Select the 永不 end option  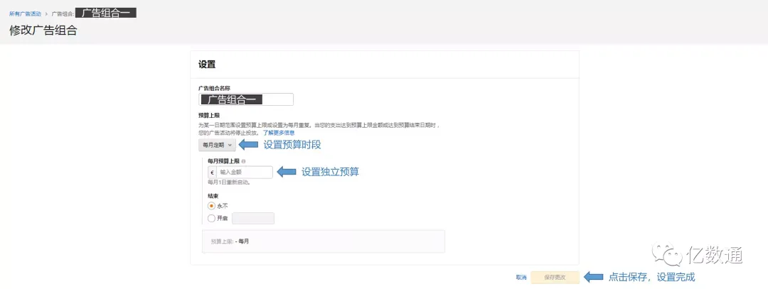tap(212, 206)
